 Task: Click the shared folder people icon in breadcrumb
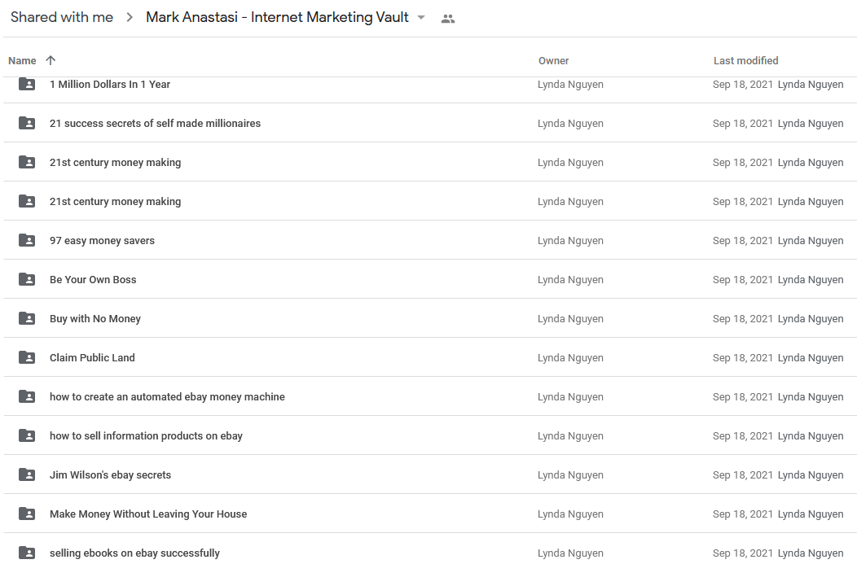click(447, 19)
